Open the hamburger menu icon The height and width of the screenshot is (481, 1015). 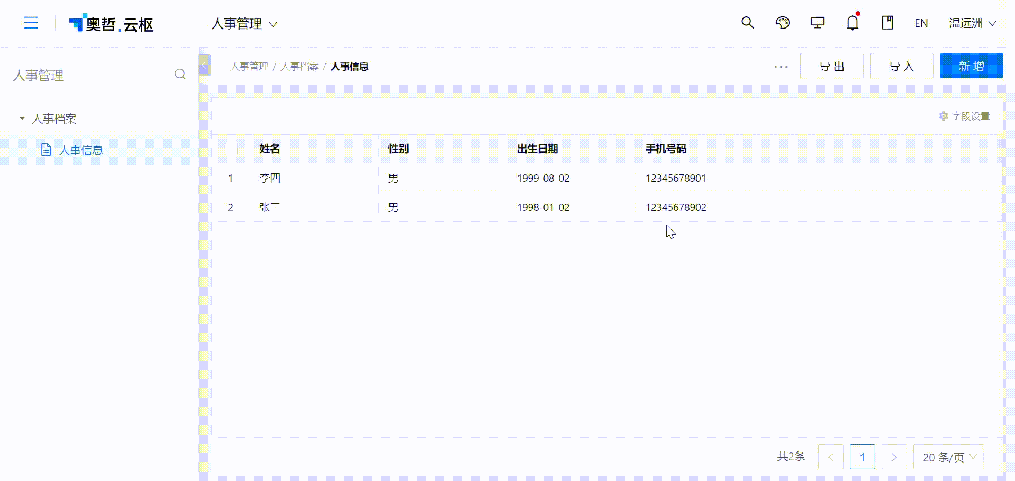click(x=31, y=23)
